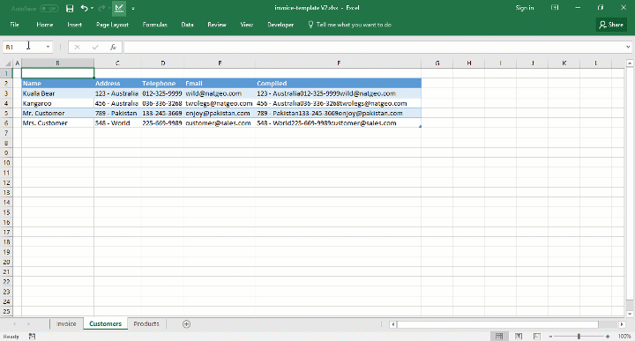
Task: Open the File menu
Action: pyautogui.click(x=15, y=25)
